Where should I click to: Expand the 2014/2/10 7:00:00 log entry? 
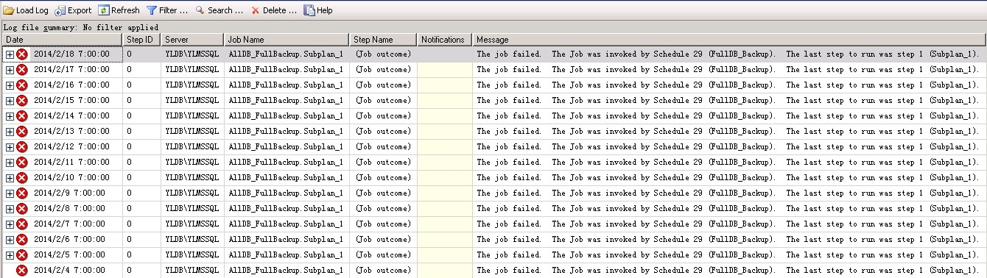point(10,178)
